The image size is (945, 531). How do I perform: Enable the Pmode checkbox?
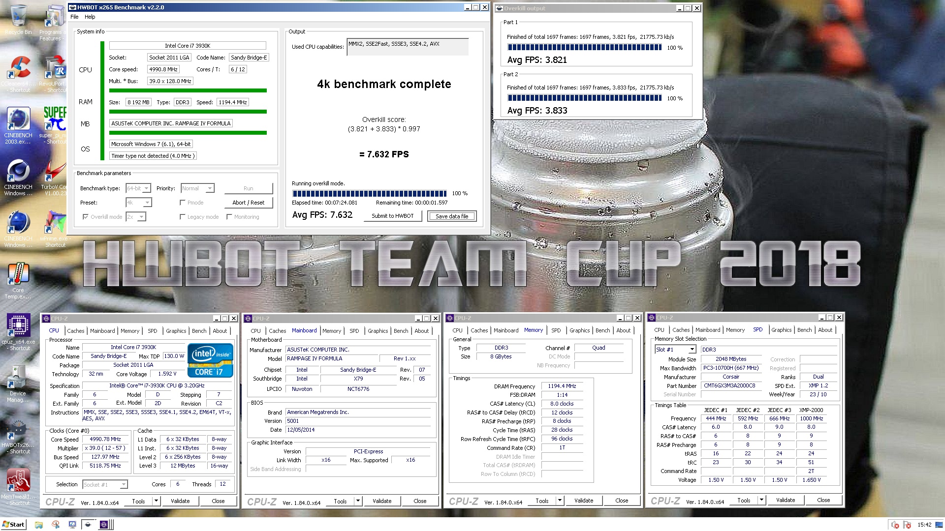183,203
